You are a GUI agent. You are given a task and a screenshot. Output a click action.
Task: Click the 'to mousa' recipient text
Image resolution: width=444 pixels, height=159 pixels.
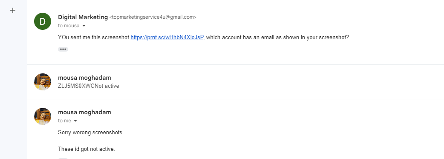[69, 26]
